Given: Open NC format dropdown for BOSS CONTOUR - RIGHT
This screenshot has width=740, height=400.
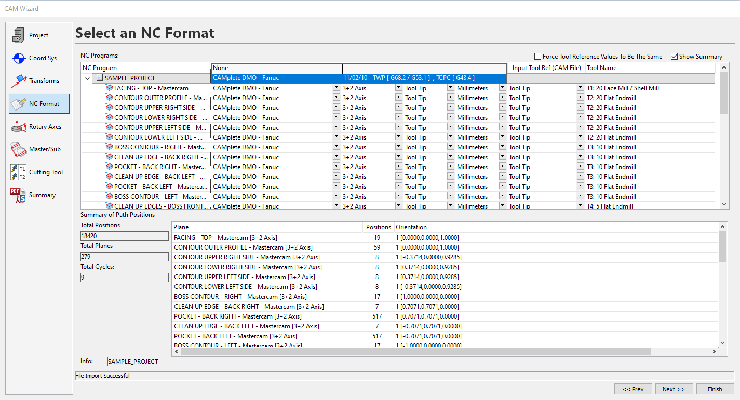Looking at the screenshot, I should [337, 147].
